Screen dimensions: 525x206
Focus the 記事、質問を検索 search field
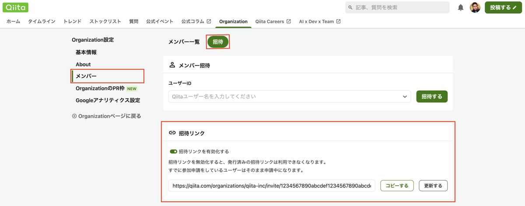coord(397,7)
